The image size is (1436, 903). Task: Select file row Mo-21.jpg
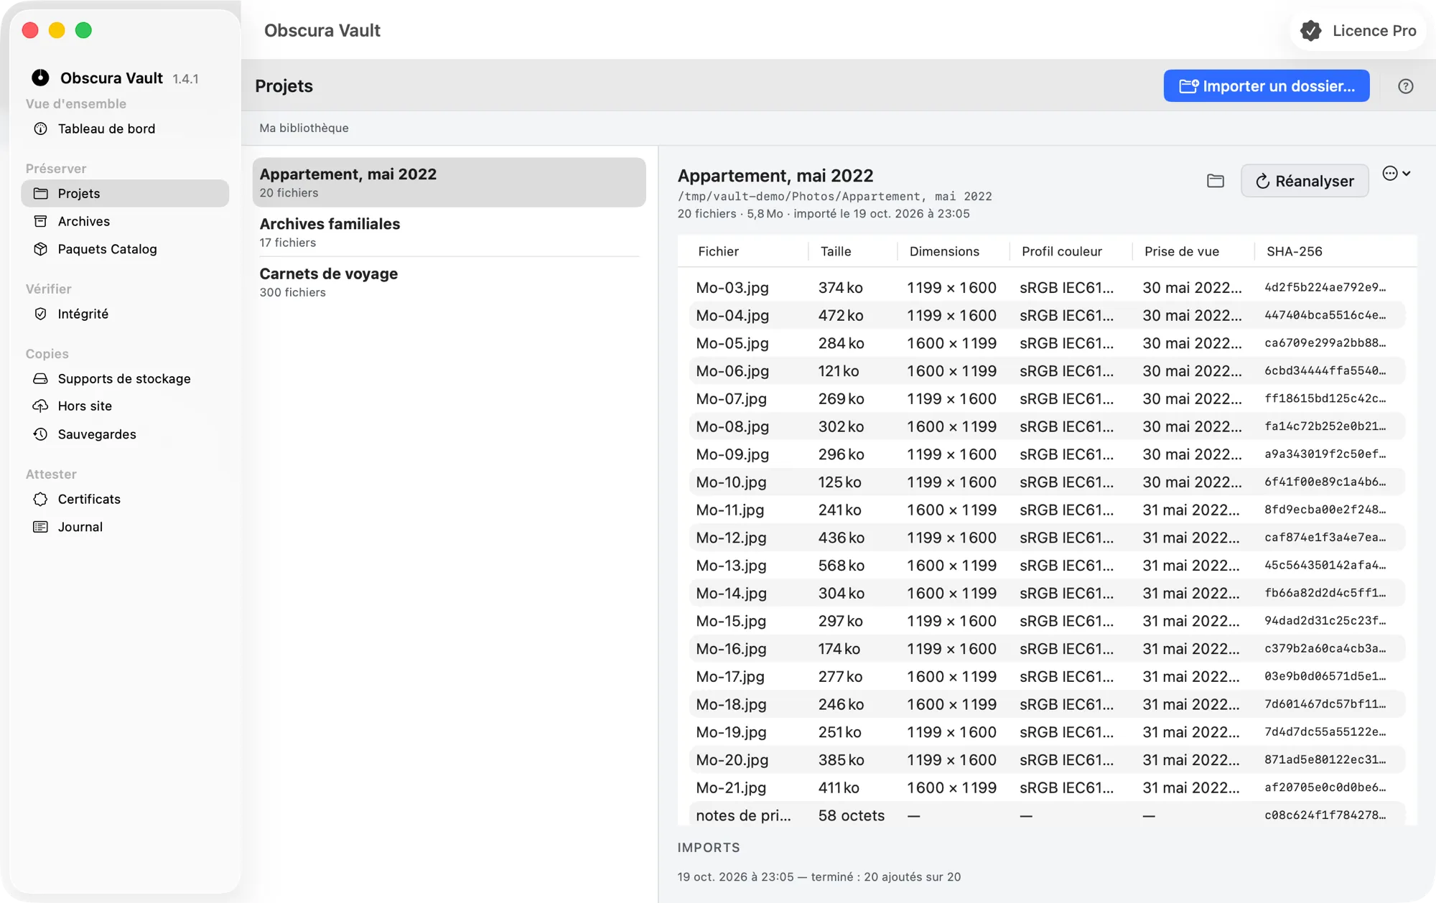tap(1047, 788)
